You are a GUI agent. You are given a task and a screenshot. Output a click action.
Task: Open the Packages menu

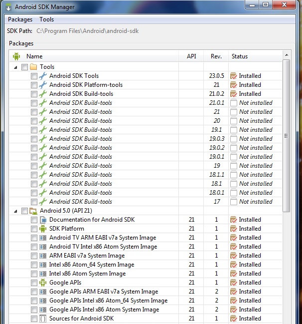coord(20,19)
